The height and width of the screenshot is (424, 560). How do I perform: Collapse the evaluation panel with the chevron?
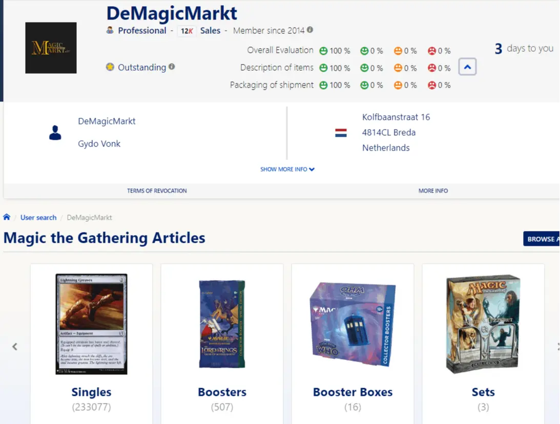point(467,67)
